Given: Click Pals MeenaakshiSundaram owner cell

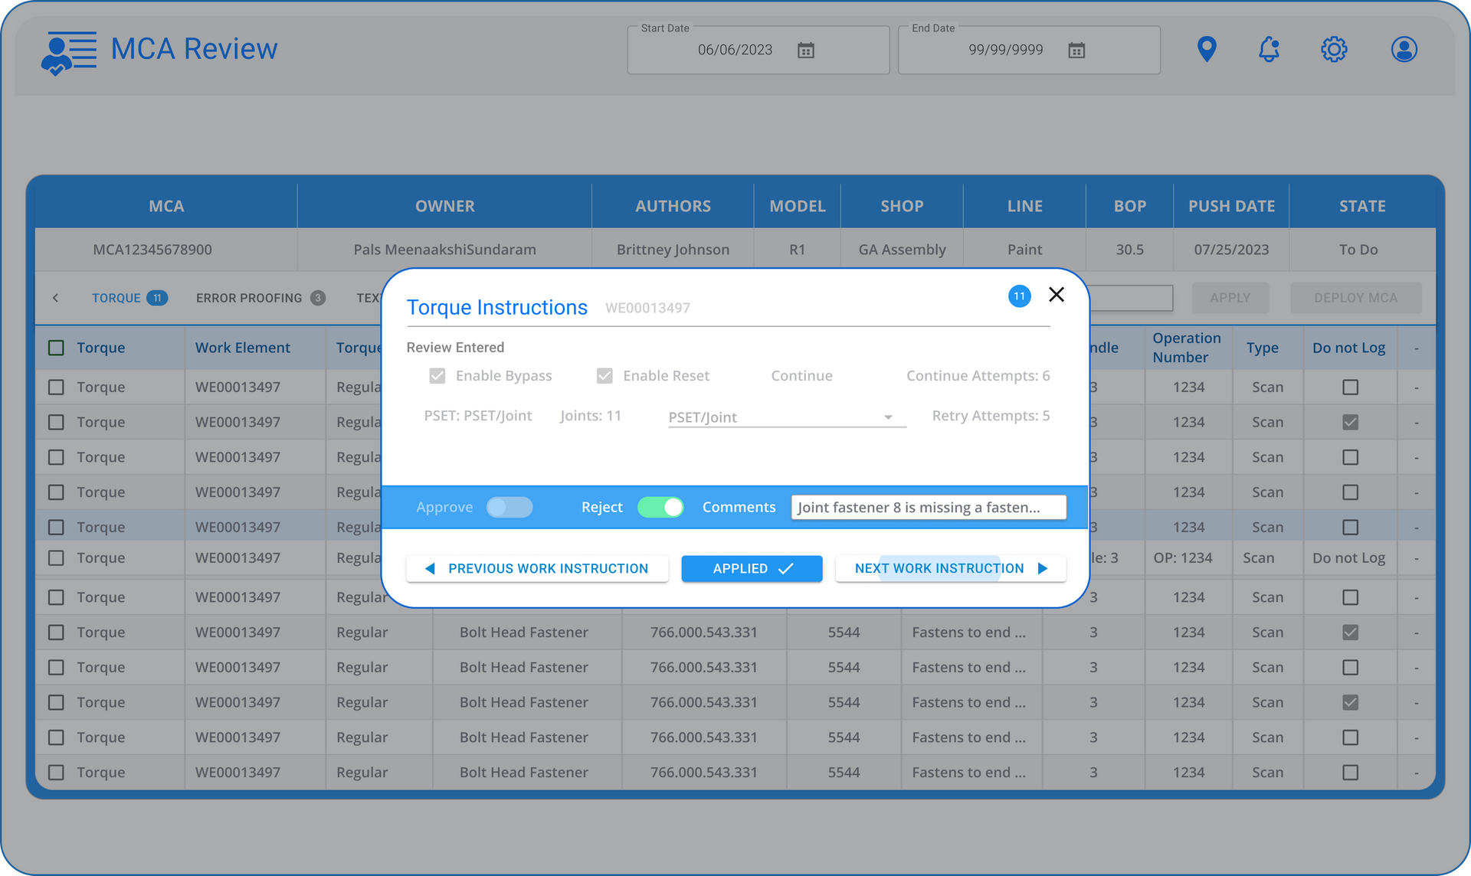Looking at the screenshot, I should tap(444, 250).
